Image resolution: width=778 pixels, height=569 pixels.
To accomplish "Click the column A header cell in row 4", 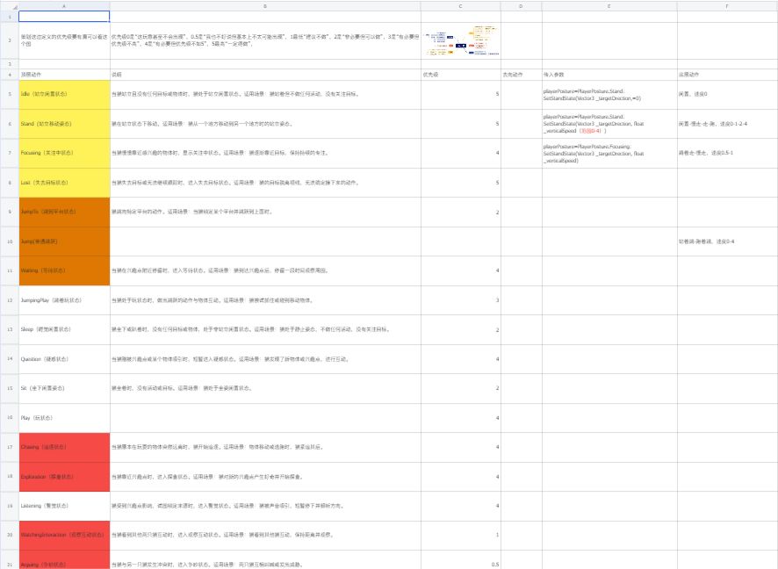I will click(x=64, y=75).
